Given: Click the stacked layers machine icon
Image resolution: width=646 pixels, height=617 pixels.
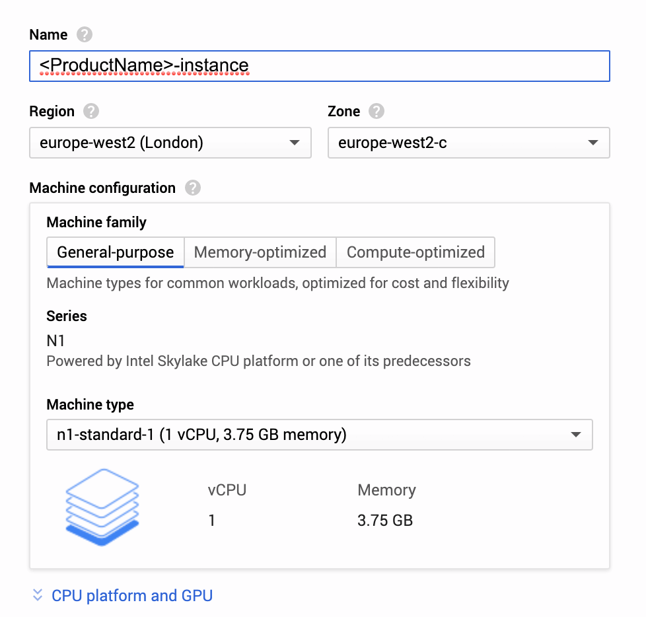Looking at the screenshot, I should click(x=102, y=507).
